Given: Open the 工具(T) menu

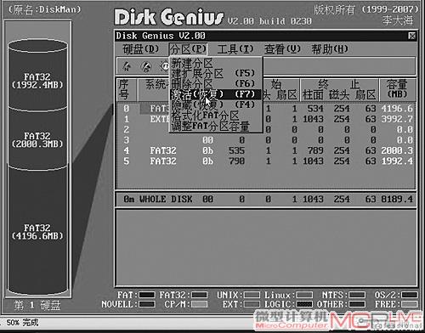Looking at the screenshot, I should [x=235, y=49].
